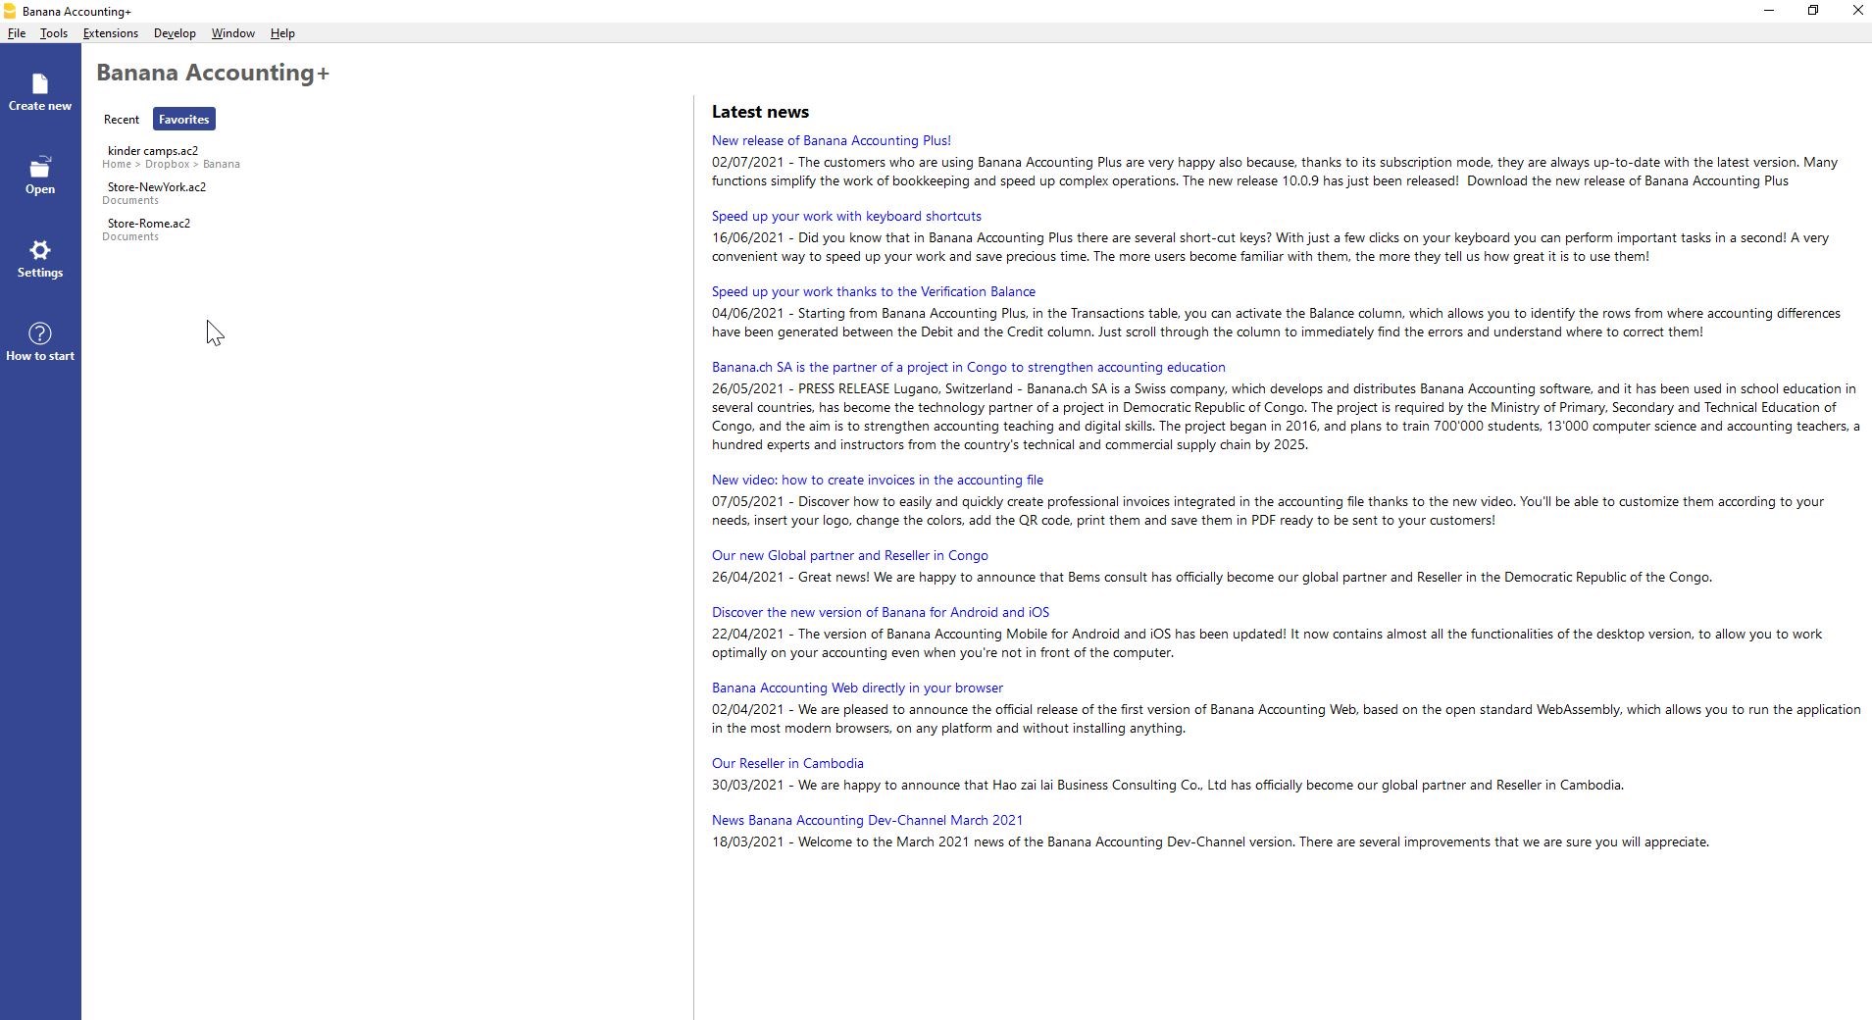Click the Create new document icon

(40, 84)
